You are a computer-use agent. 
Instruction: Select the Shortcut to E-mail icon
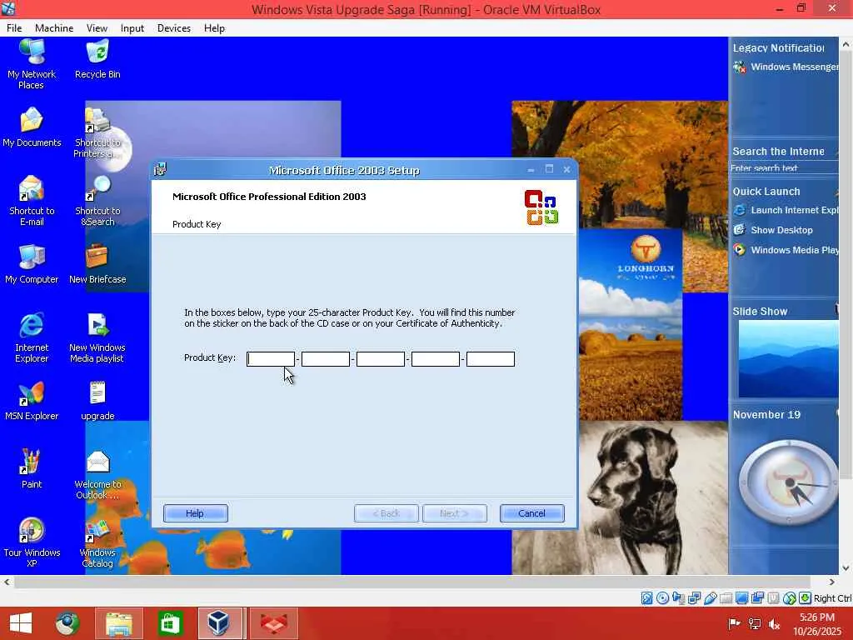coord(32,201)
